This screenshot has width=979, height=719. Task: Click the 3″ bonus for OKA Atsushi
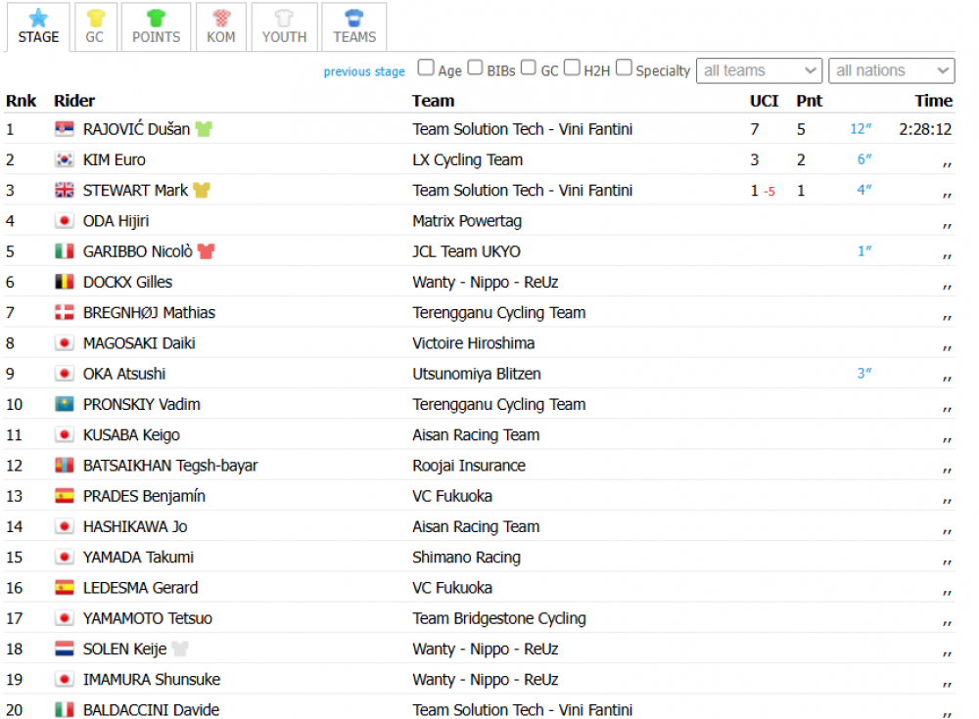[864, 374]
